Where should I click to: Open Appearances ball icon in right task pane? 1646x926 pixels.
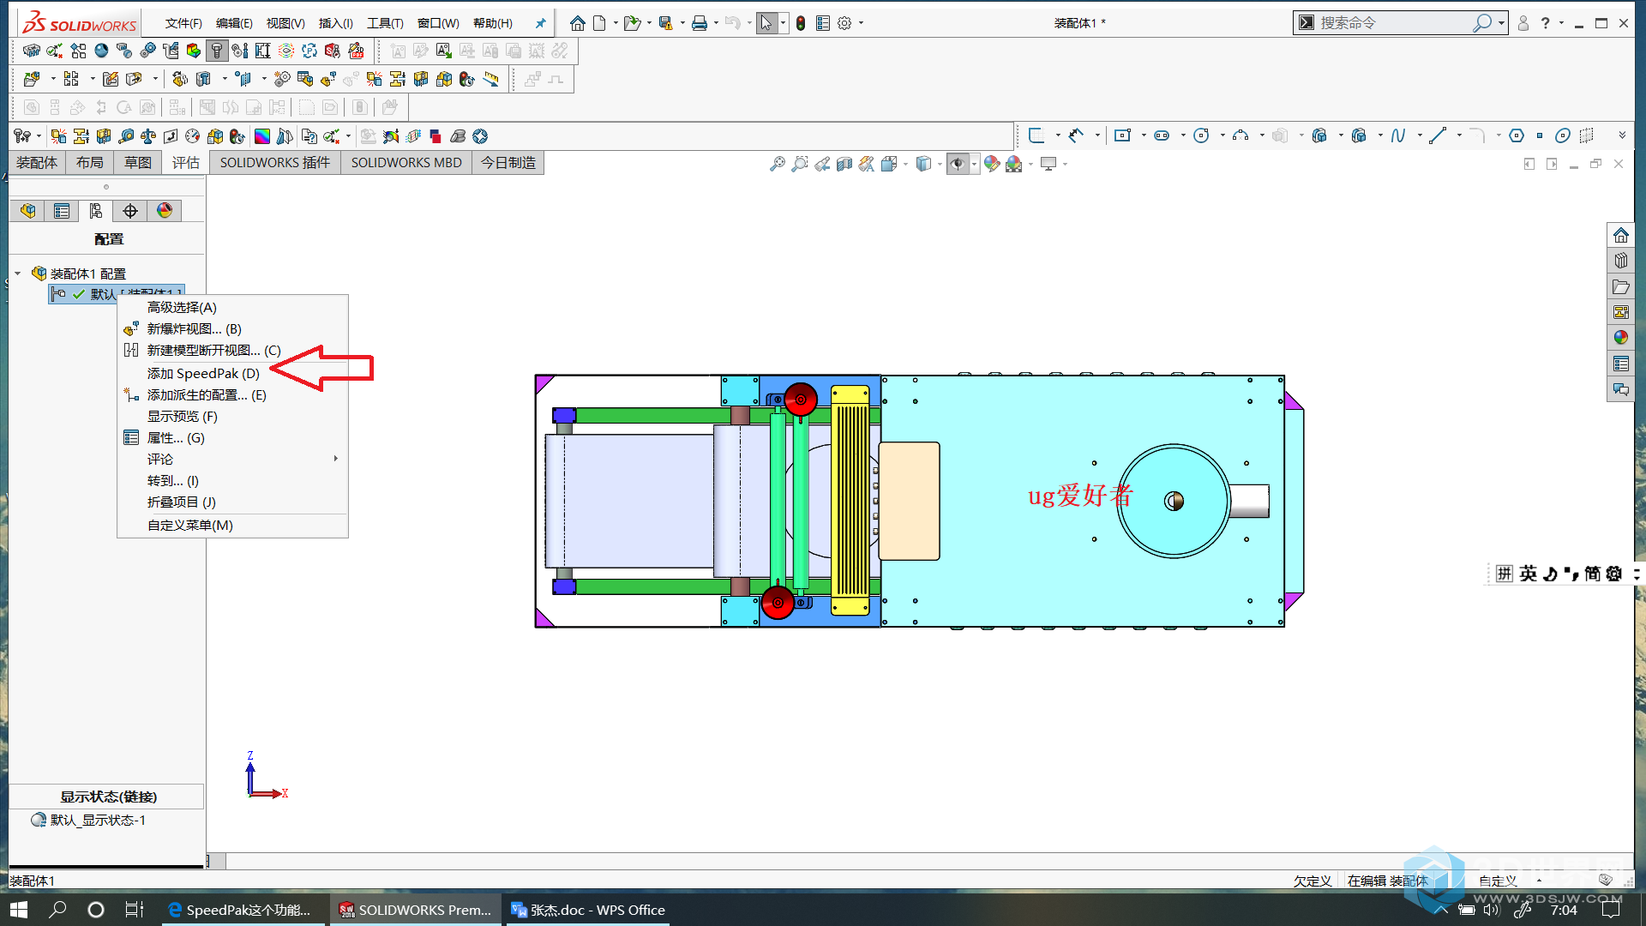coord(1620,338)
